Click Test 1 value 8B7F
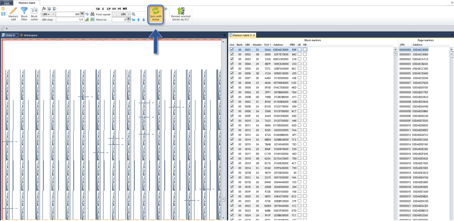The image size is (454, 221). point(267,64)
